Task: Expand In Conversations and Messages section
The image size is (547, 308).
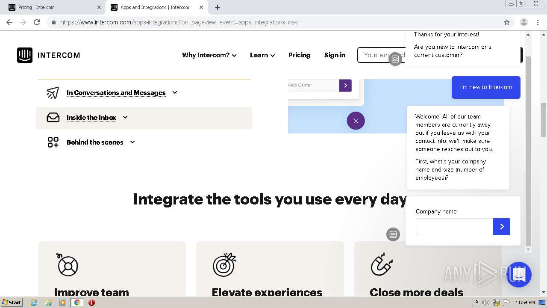Action: (x=175, y=92)
